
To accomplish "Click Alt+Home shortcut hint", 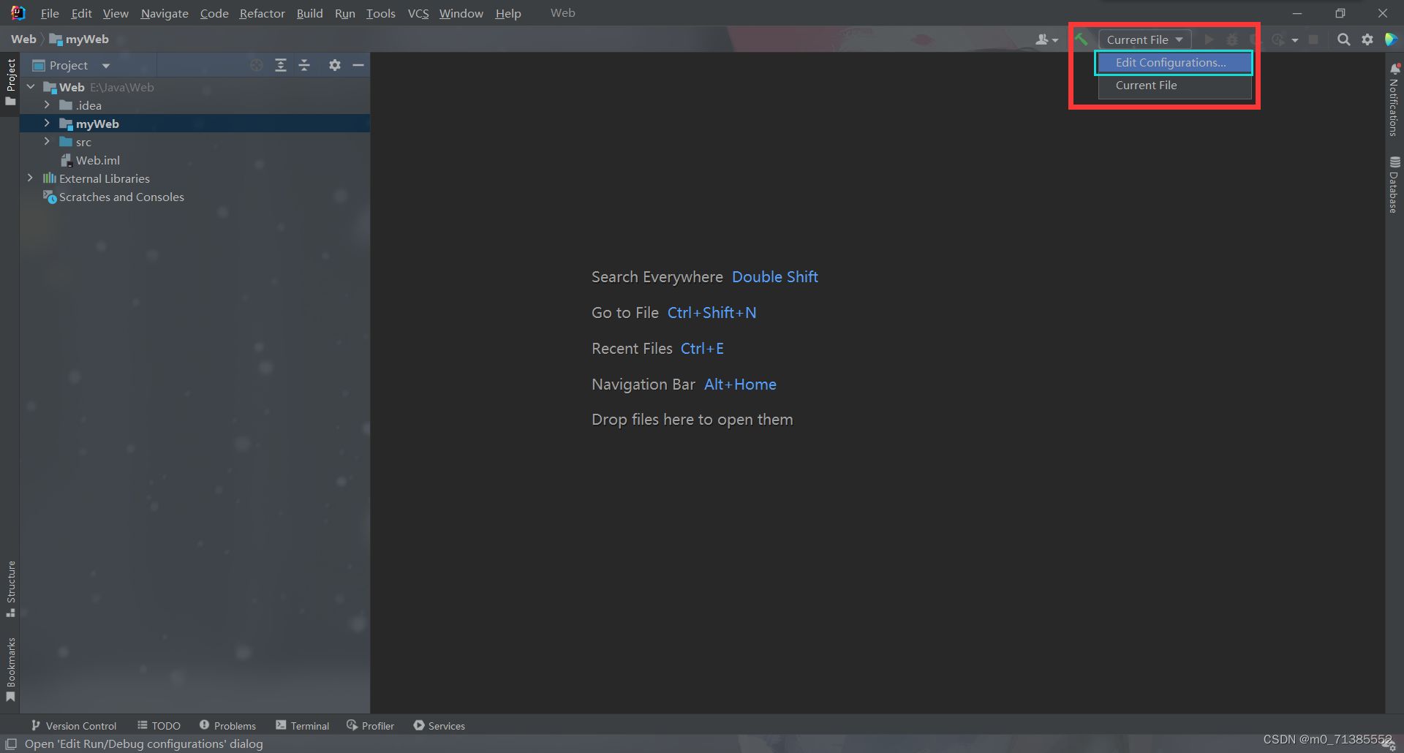I will tap(740, 385).
